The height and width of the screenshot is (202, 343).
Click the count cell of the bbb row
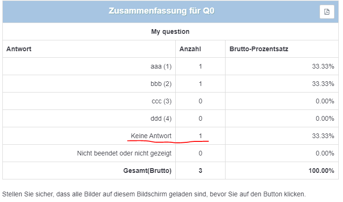coord(200,84)
